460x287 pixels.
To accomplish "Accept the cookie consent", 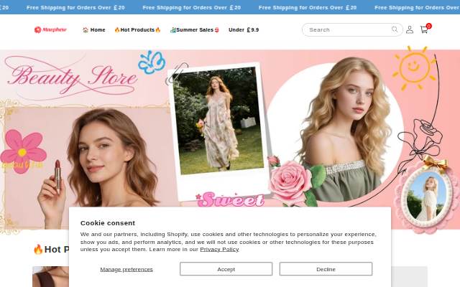I will tap(226, 269).
